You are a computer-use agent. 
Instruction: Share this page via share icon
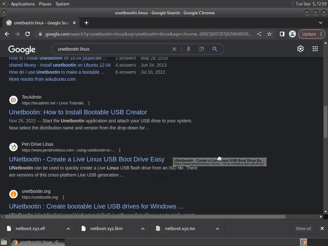coord(259,34)
